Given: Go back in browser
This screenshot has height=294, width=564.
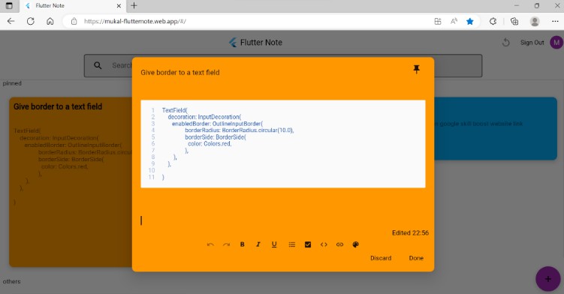Looking at the screenshot, I should (11, 21).
